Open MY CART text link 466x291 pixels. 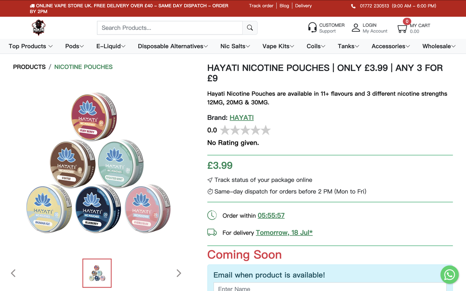point(420,28)
